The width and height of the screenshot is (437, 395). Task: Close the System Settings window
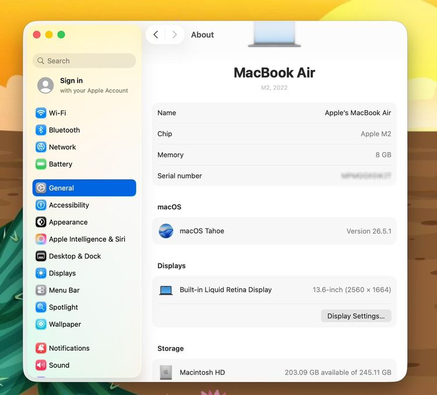pos(37,34)
